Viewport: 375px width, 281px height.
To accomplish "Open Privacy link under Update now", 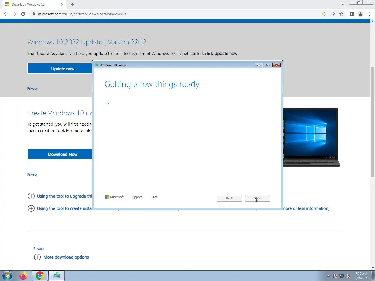I will coord(32,89).
